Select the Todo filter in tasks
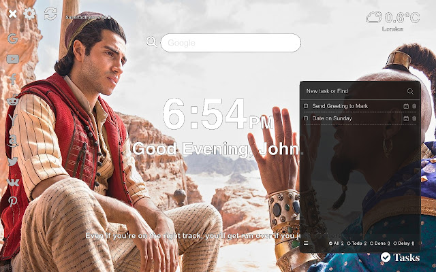Screen dimensions: 436x272 [357, 243]
